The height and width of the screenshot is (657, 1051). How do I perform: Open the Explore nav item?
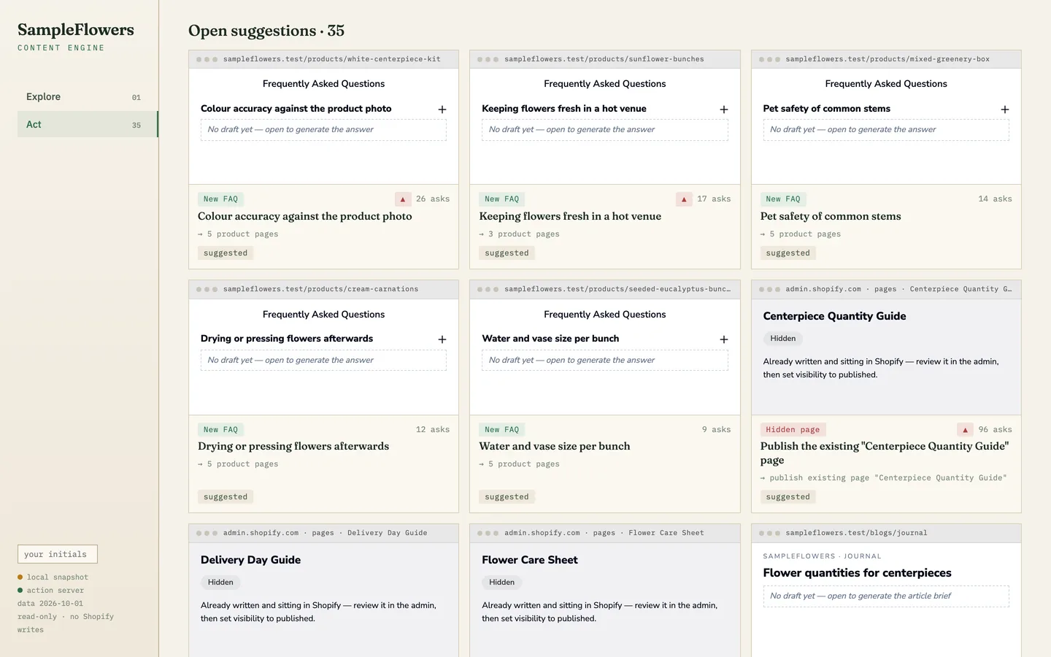pos(88,97)
